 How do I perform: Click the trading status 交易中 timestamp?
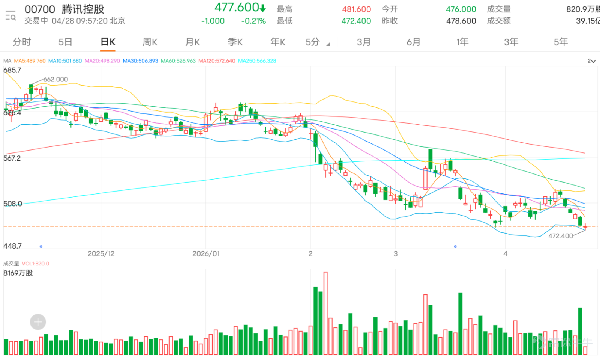[75, 21]
